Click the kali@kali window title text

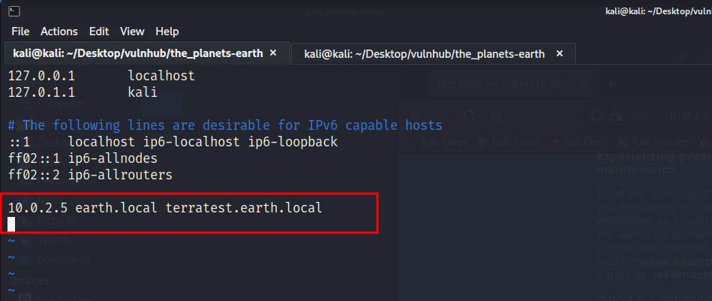[x=658, y=11]
